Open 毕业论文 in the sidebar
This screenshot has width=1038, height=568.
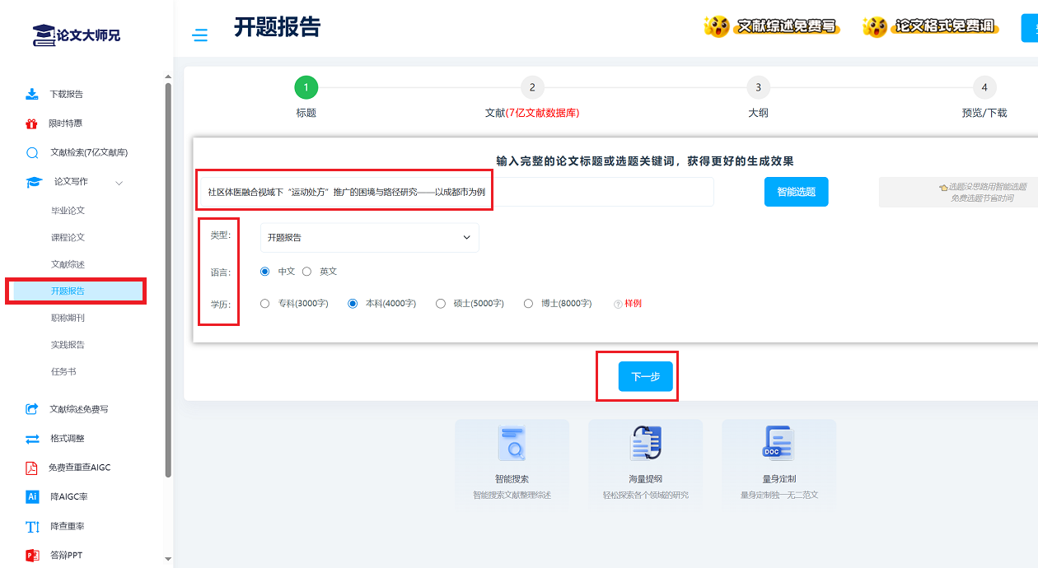coord(68,211)
